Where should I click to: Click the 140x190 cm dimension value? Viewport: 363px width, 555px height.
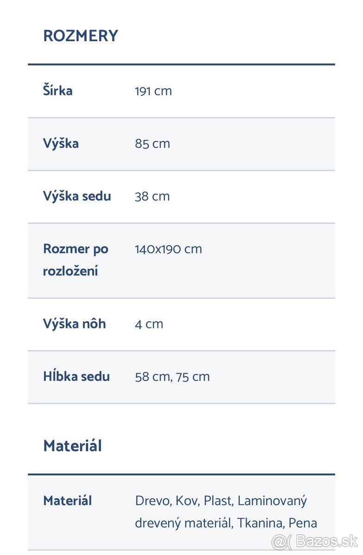click(169, 249)
